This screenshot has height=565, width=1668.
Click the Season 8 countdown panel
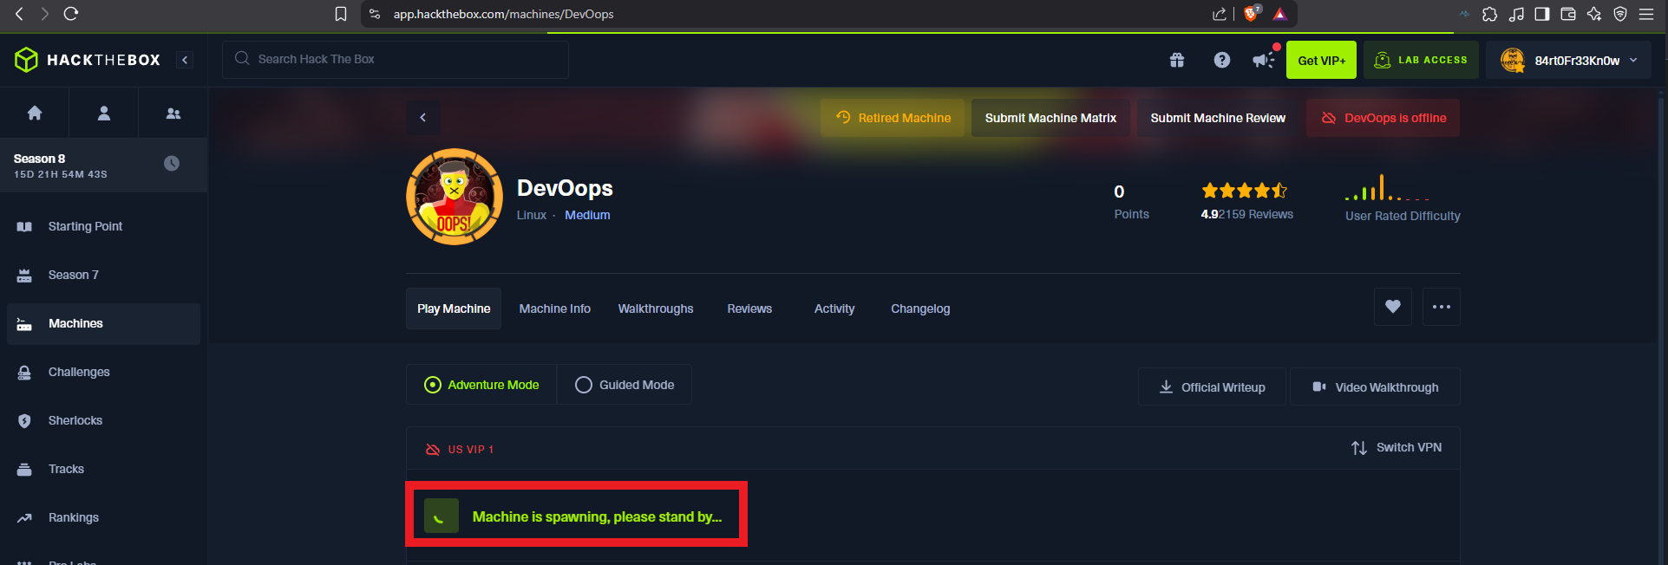coord(103,165)
